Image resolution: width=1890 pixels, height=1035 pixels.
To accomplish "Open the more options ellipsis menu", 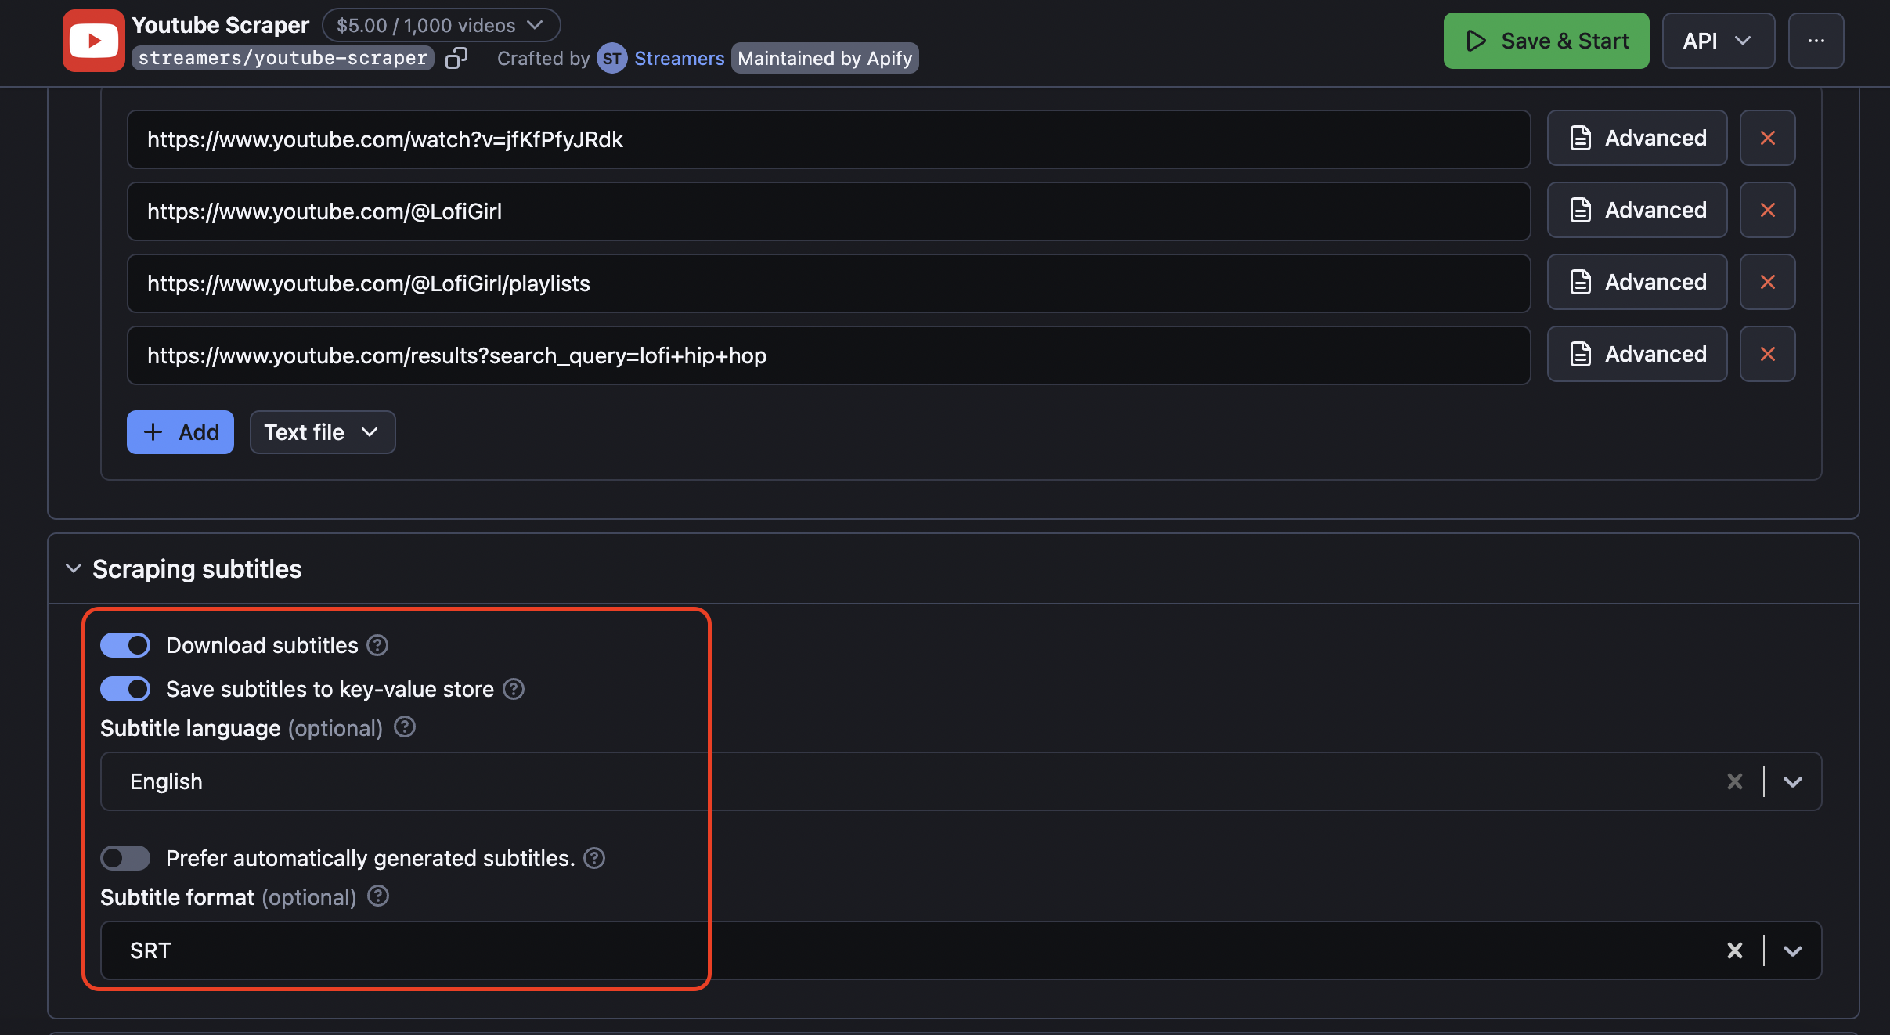I will coord(1816,40).
